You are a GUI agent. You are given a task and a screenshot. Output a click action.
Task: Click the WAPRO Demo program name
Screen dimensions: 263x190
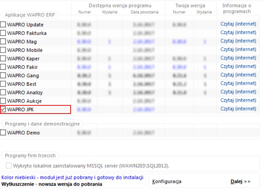coord(24,133)
